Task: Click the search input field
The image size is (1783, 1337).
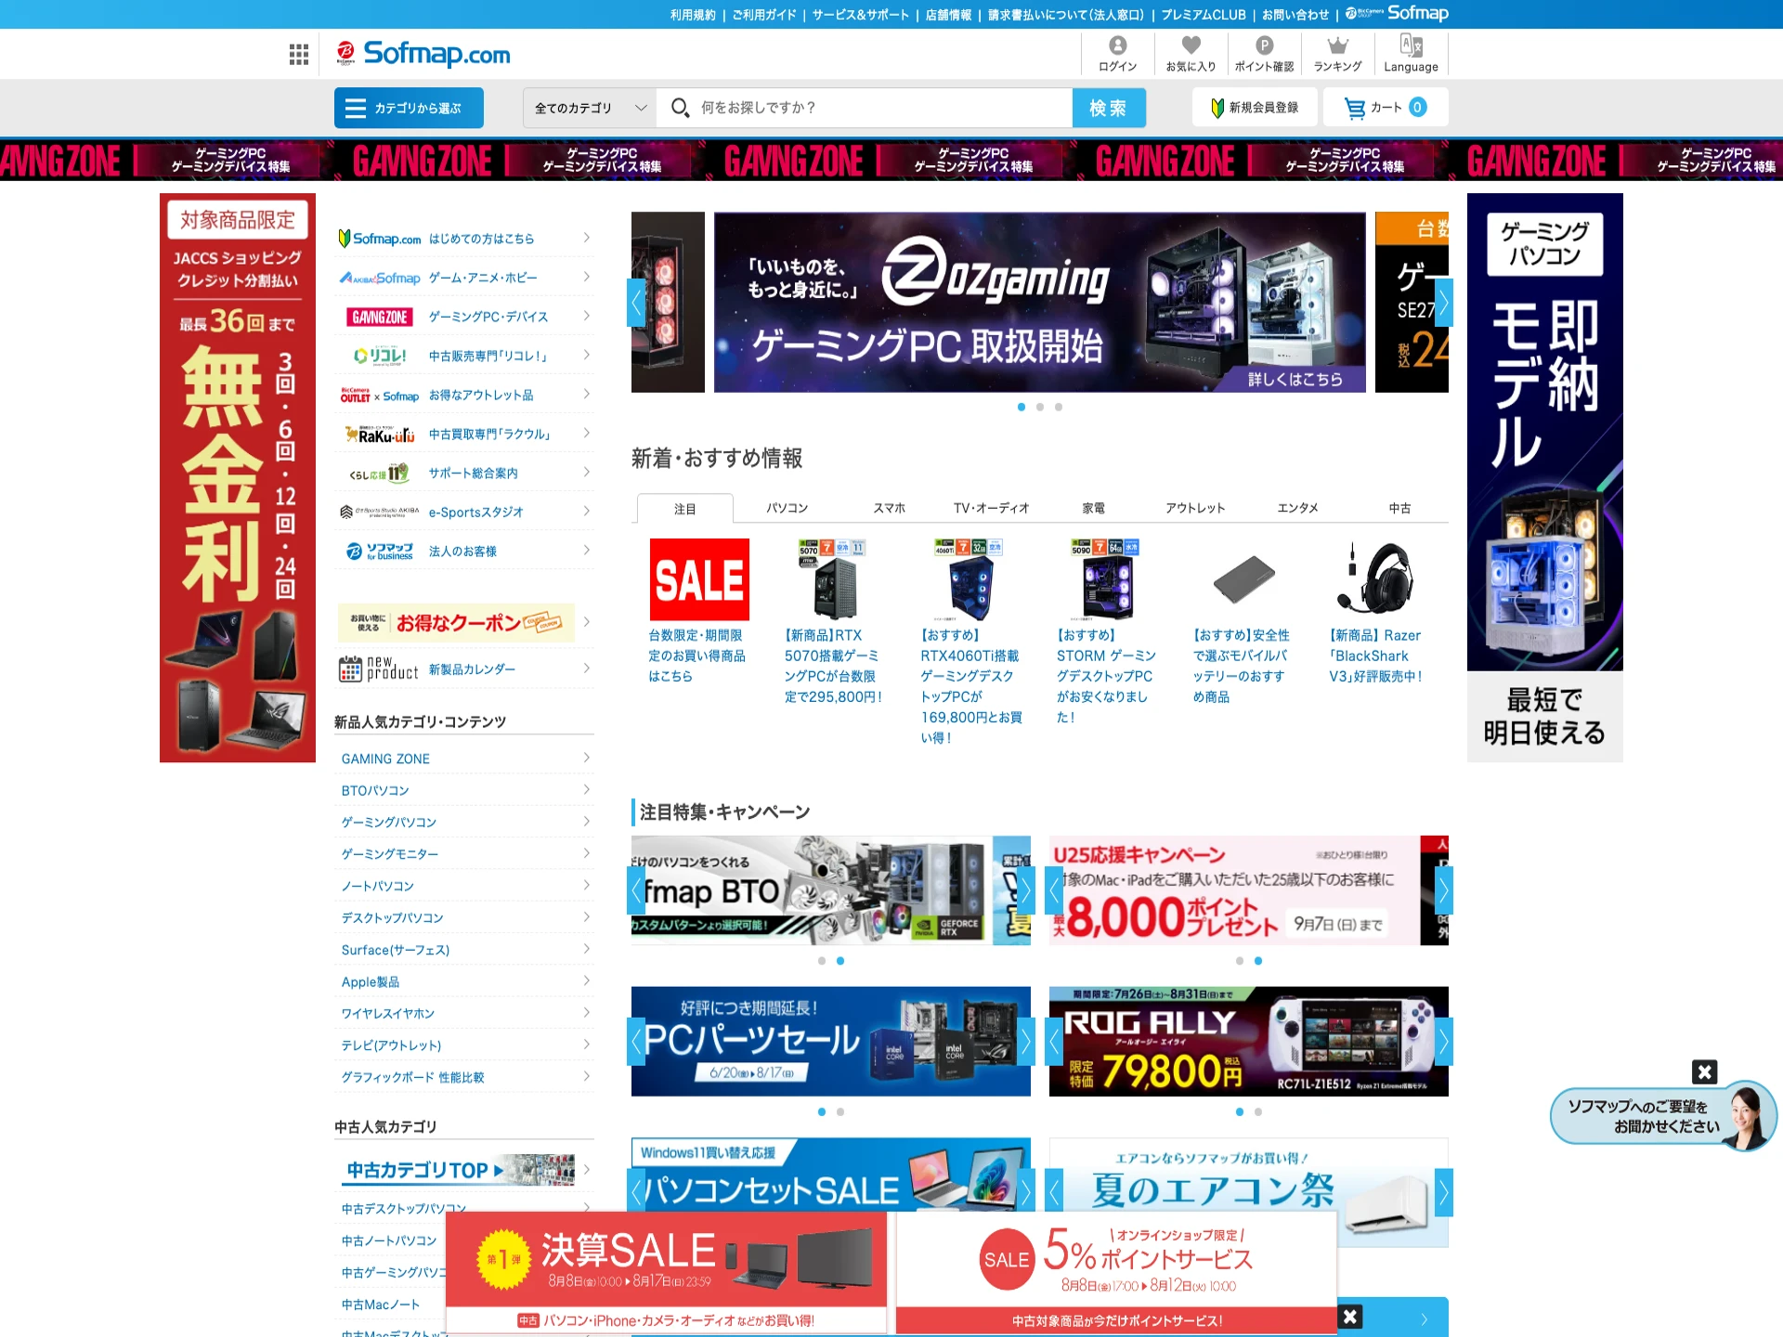Action: point(864,108)
